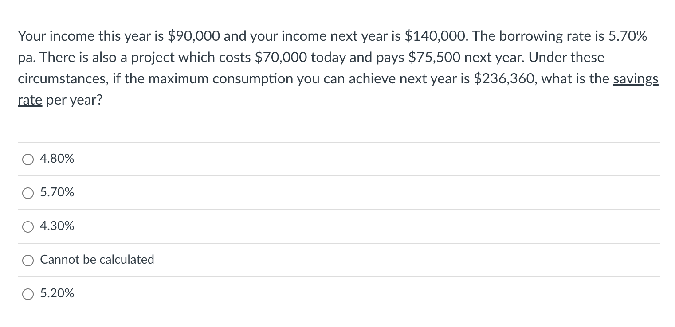675x327 pixels.
Task: Click the radio circle beside 5.20%
Action: pyautogui.click(x=27, y=294)
